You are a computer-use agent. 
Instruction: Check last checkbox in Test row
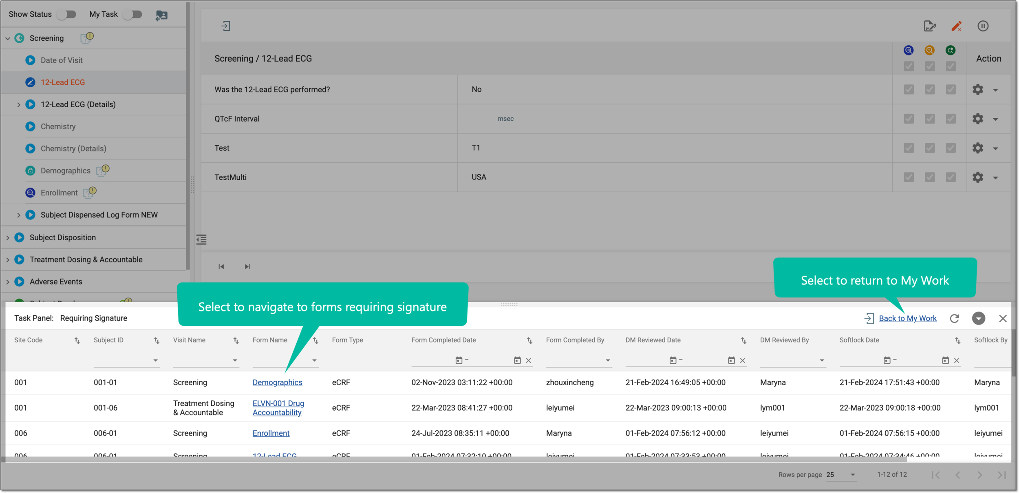[x=951, y=148]
